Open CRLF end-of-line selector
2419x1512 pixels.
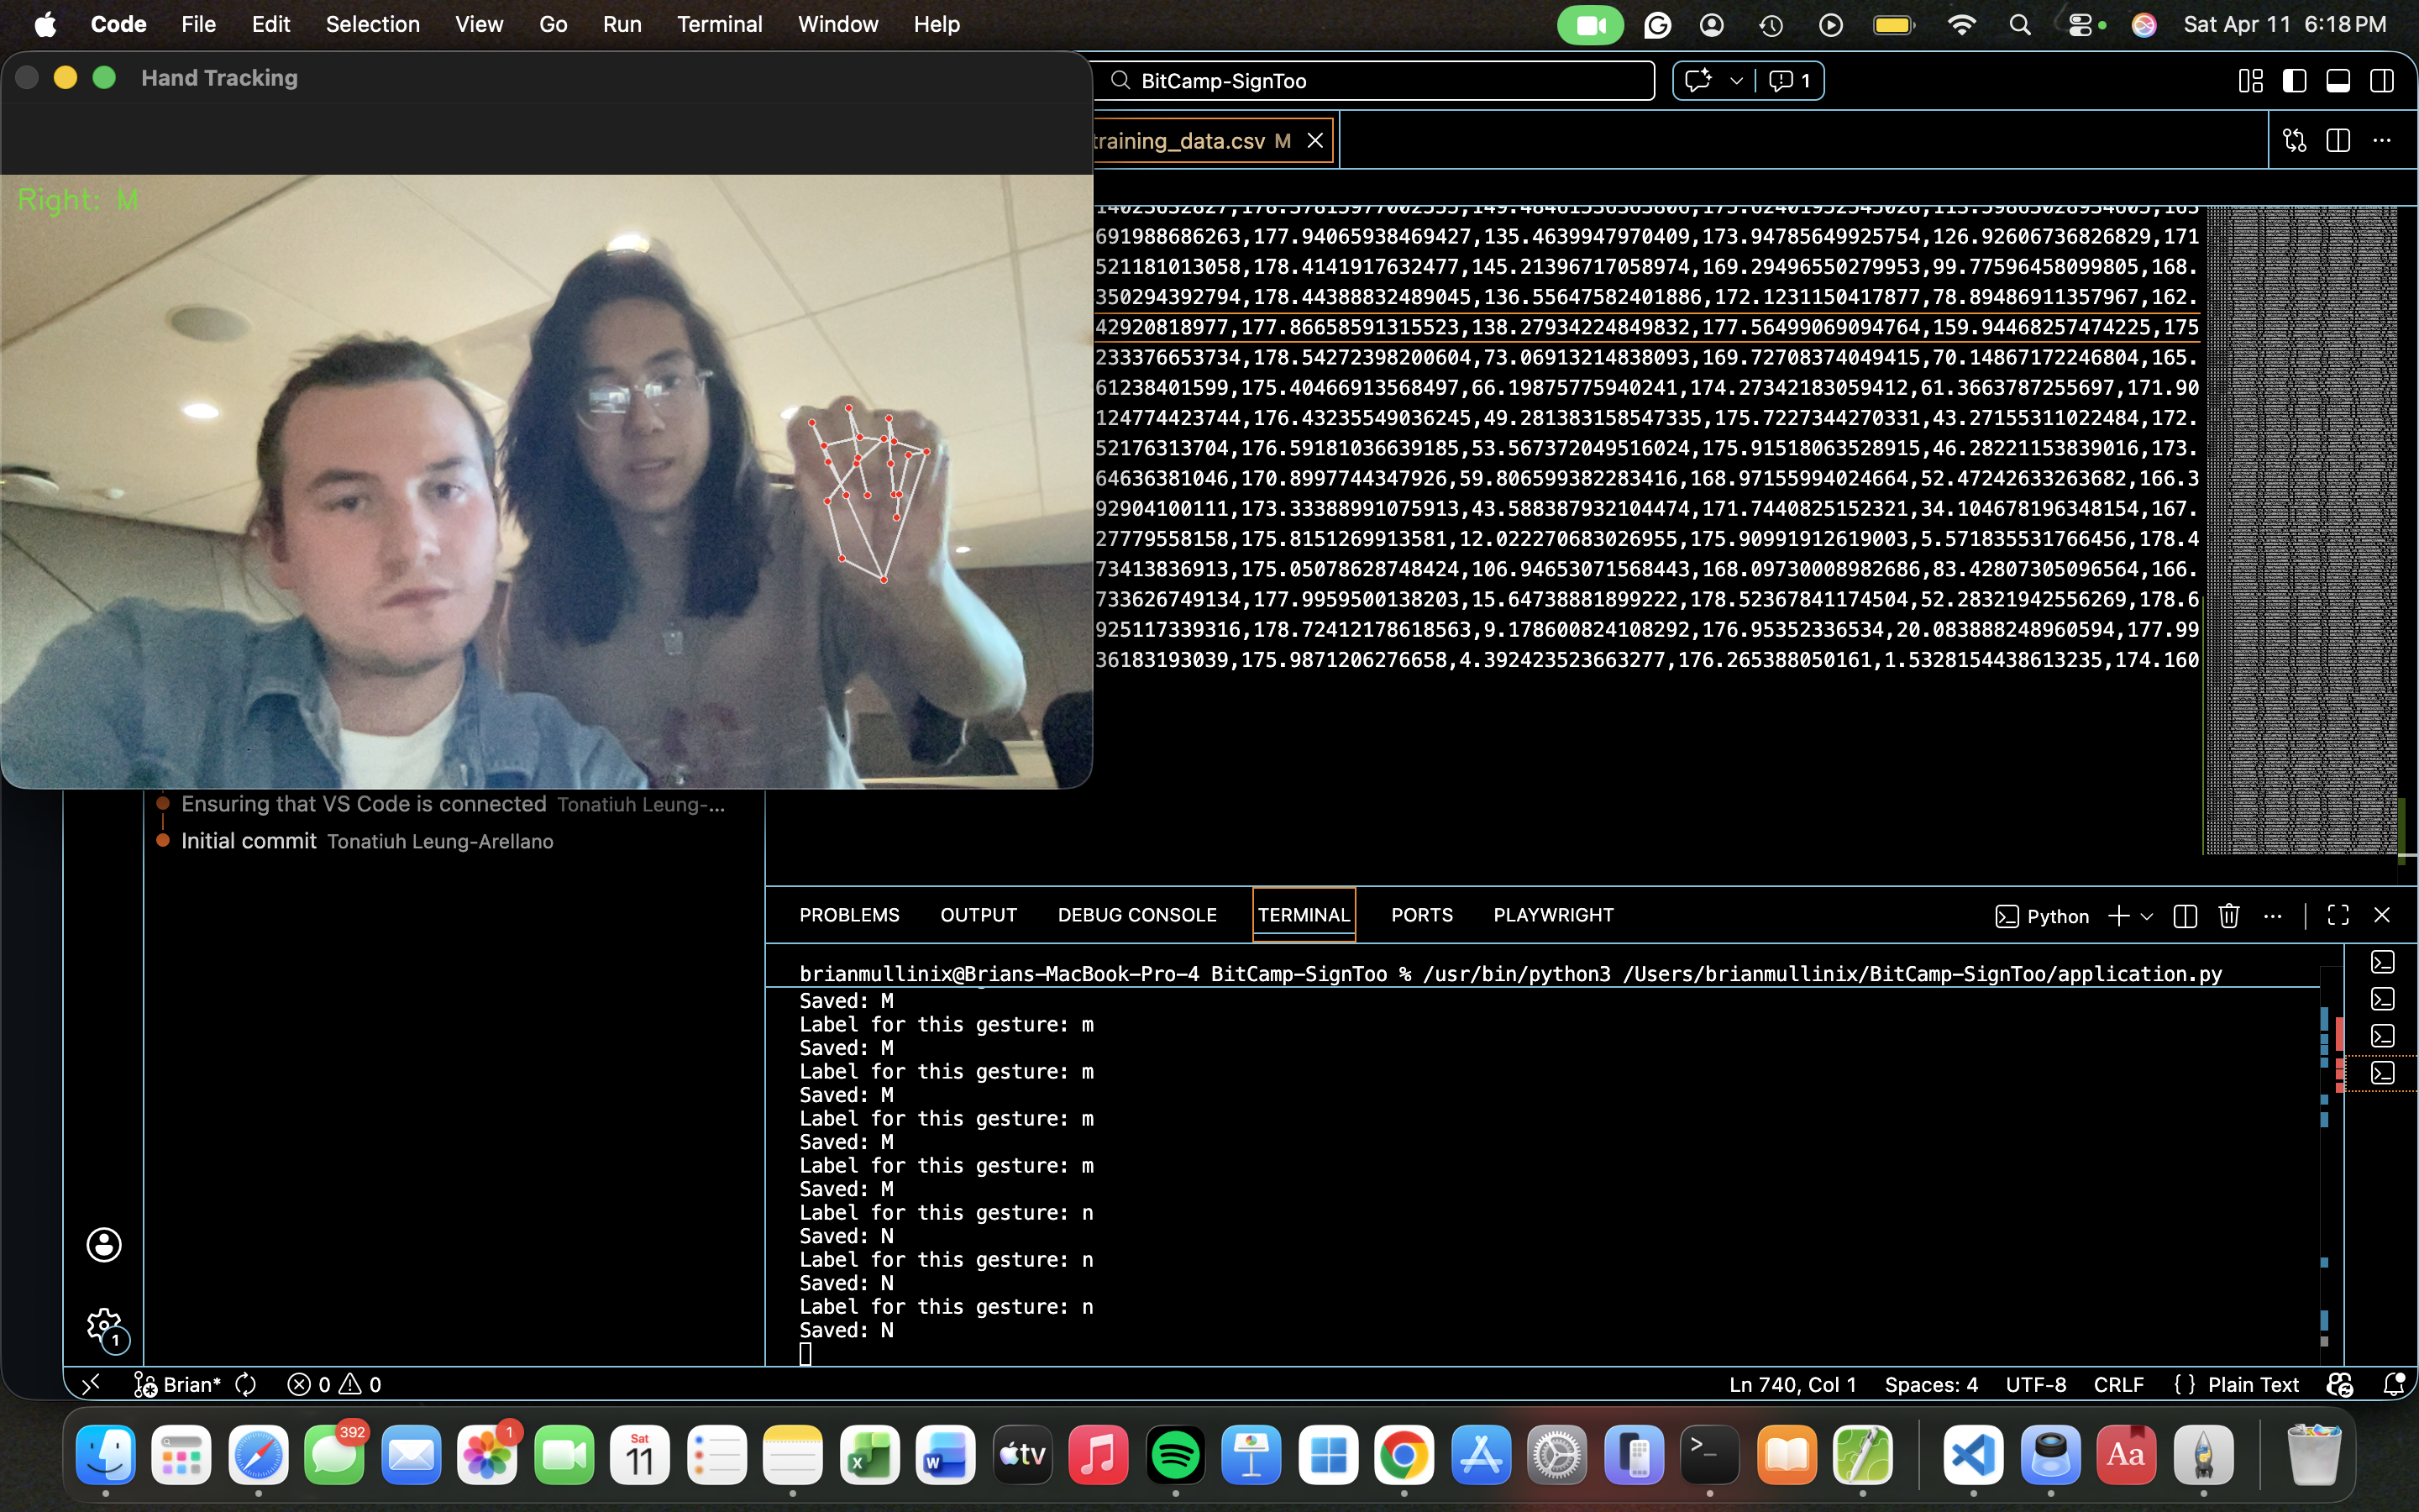point(2118,1384)
